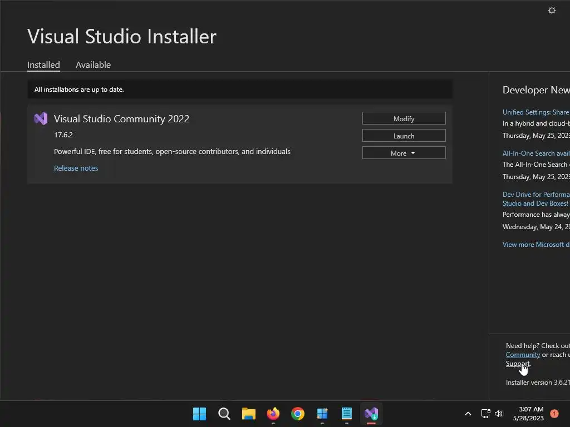The height and width of the screenshot is (427, 570).
Task: Click the Visual Studio Installer heading
Action: pos(122,36)
